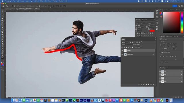Viewport: 184px width, 103px height.
Task: Collapse the Quick Actions section
Action: (160, 62)
